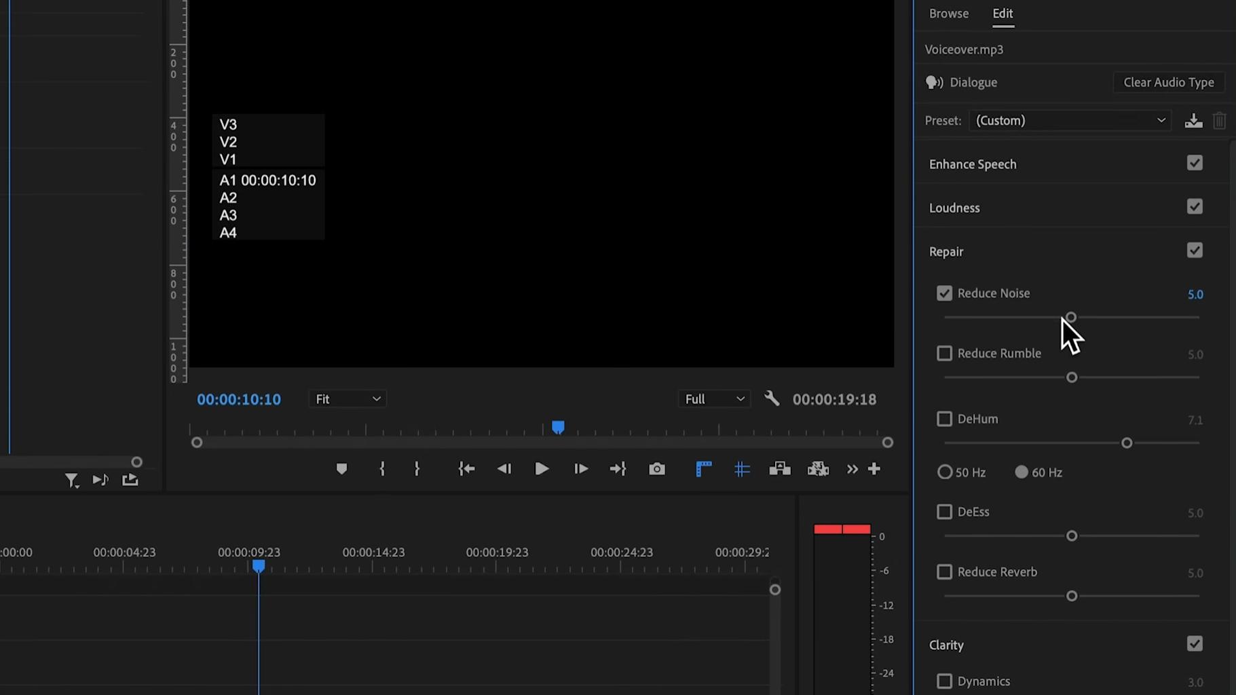This screenshot has height=695, width=1236.
Task: Click the timeline vertical zoom handle circle
Action: 775,590
